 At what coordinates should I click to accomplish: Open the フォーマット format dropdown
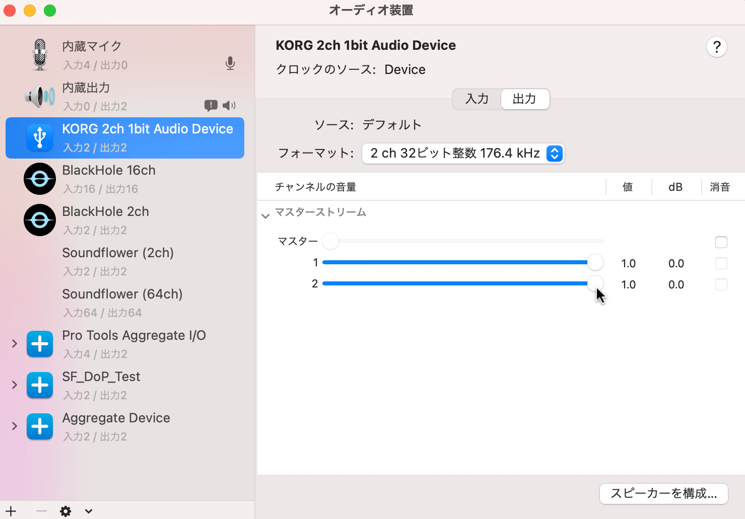pos(463,154)
